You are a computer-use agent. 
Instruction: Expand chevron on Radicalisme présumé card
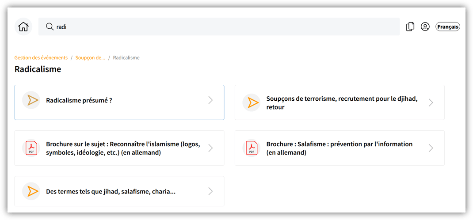pos(210,101)
